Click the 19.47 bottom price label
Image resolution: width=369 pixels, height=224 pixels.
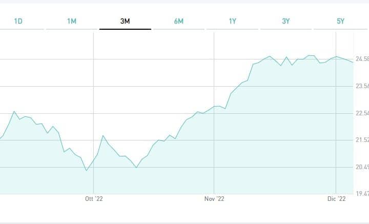click(x=362, y=194)
